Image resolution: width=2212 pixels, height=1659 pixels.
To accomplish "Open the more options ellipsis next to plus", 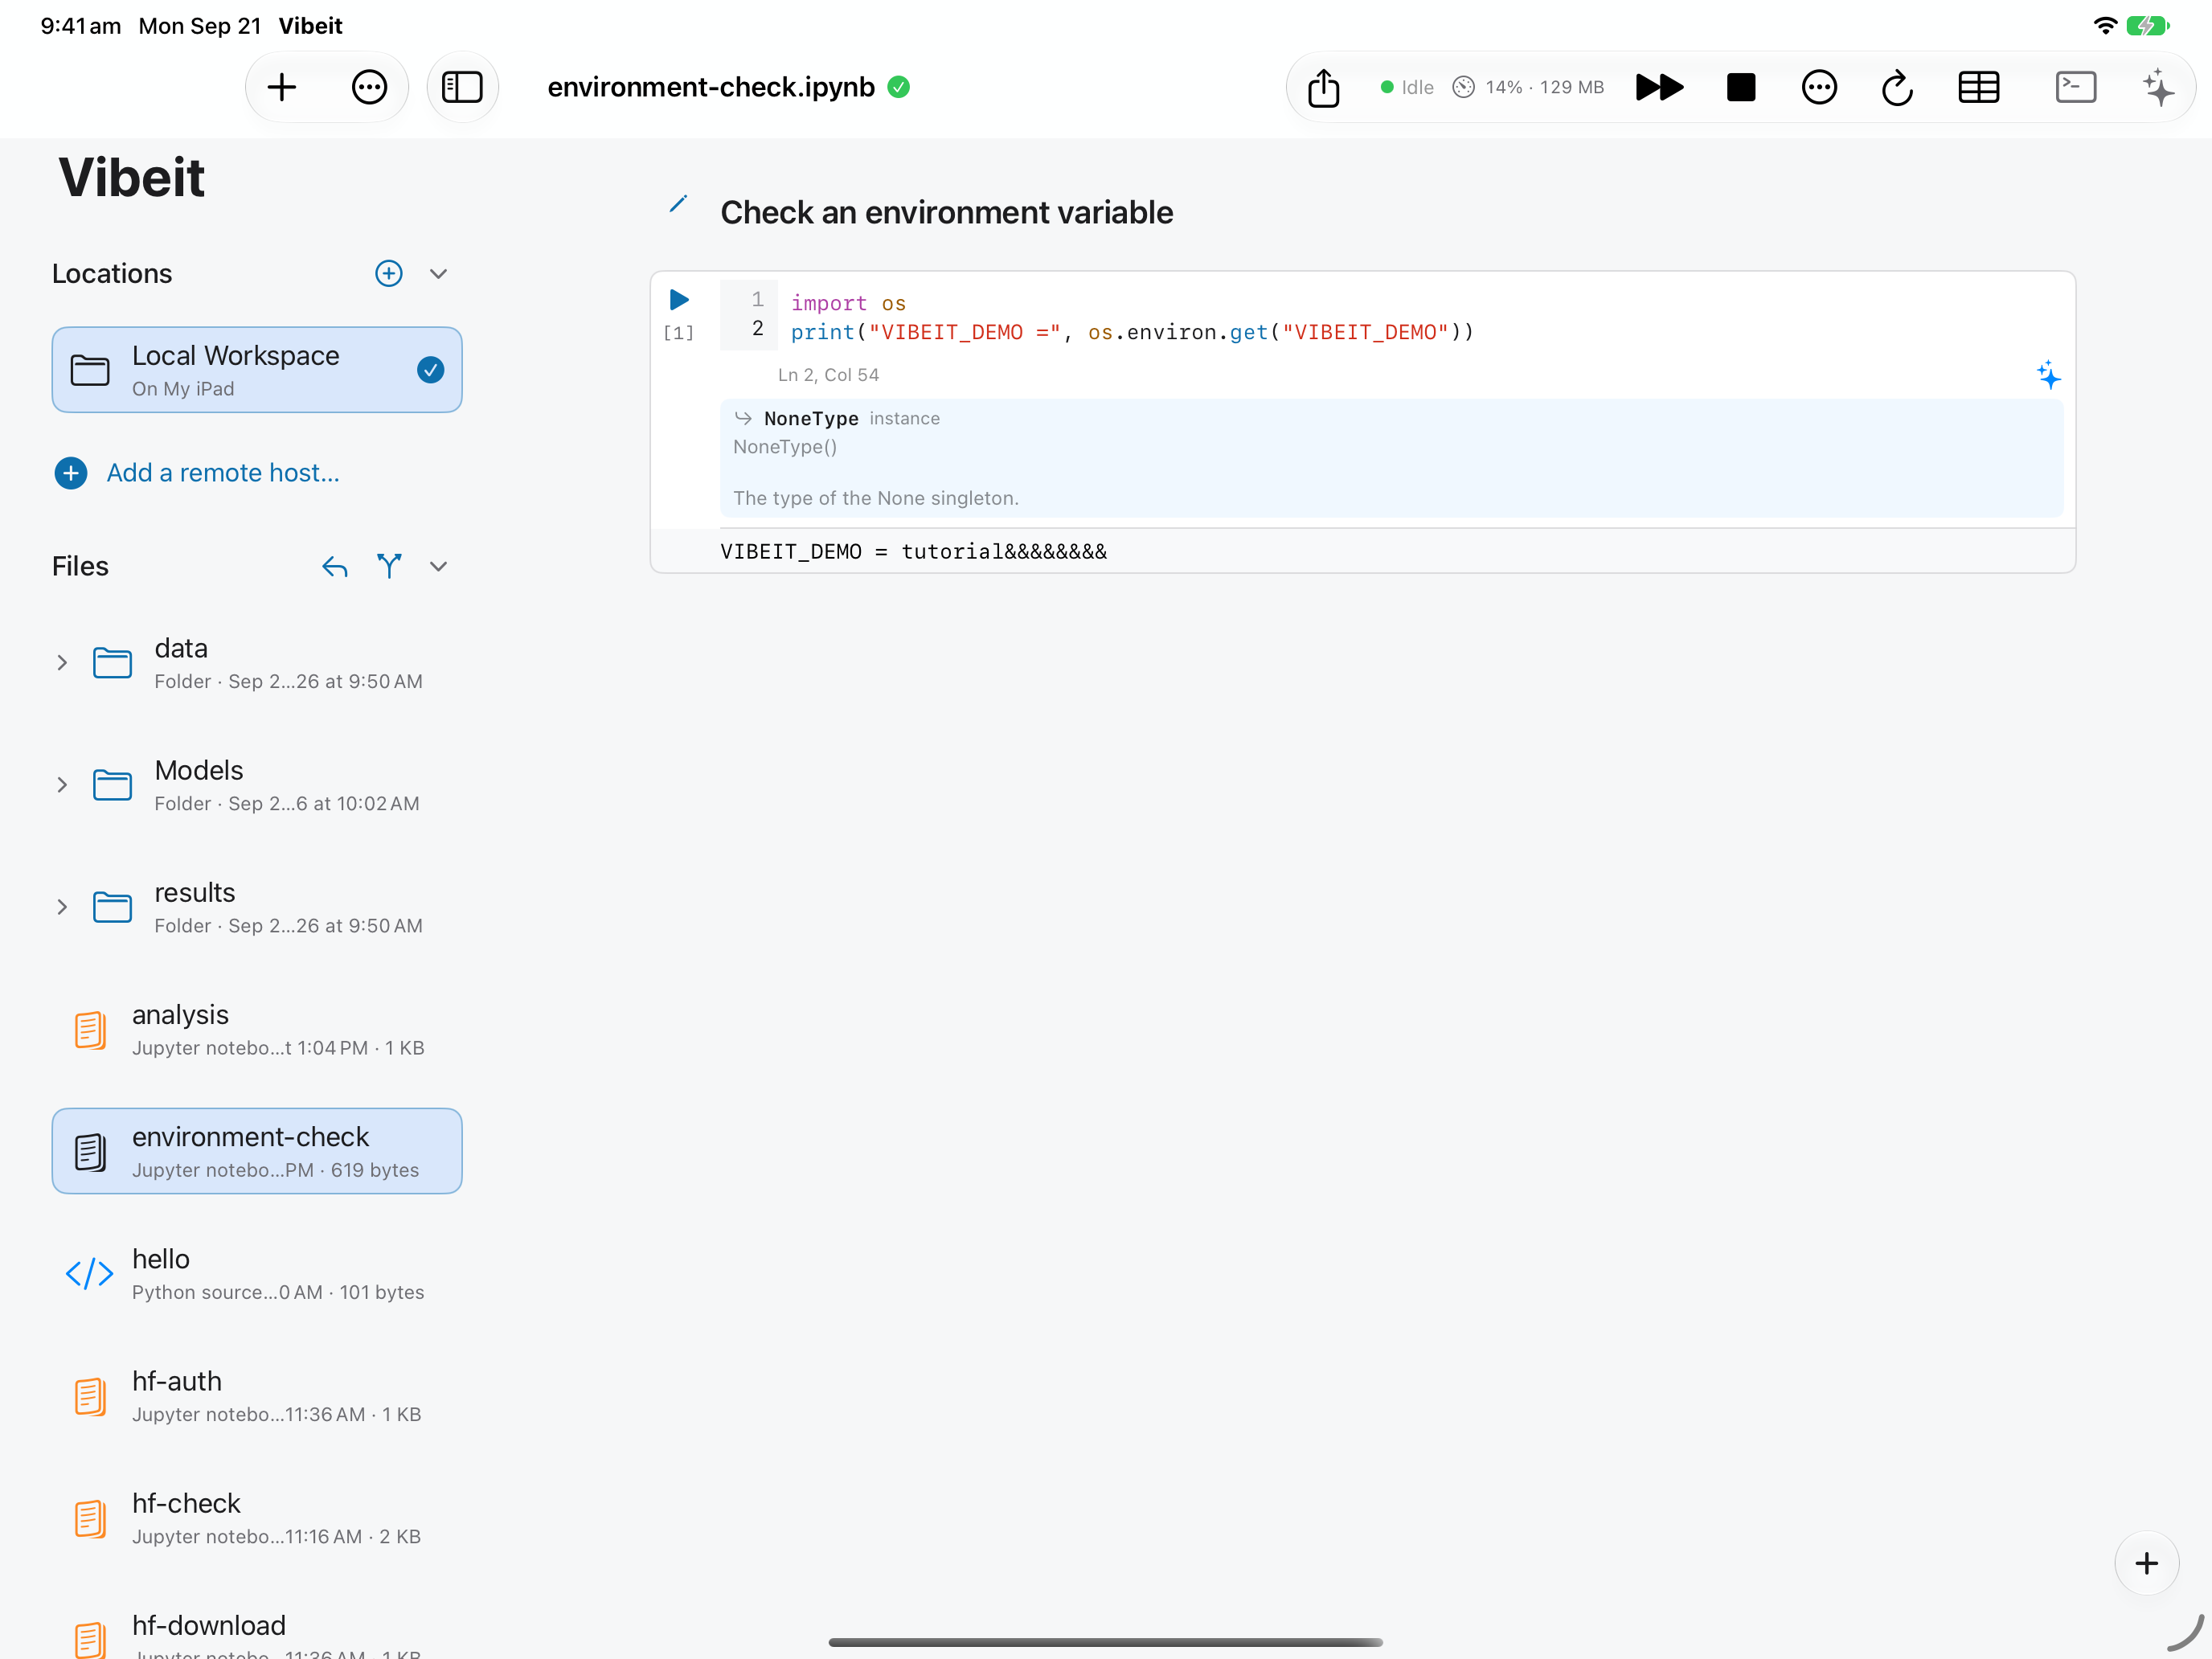I will point(369,87).
